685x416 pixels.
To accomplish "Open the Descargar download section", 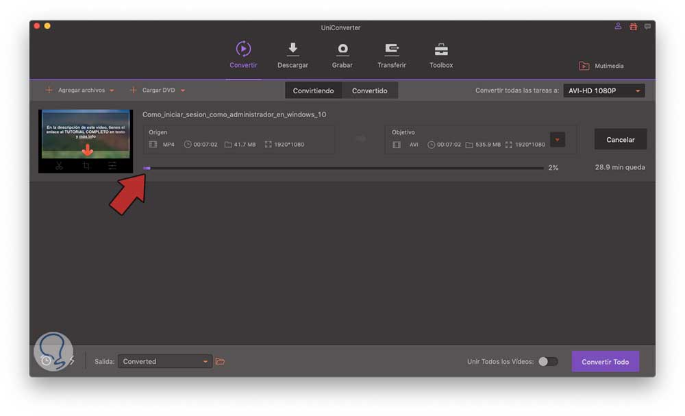I will (292, 55).
